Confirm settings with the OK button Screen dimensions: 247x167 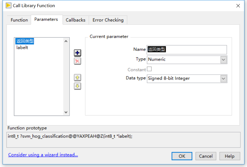182,156
